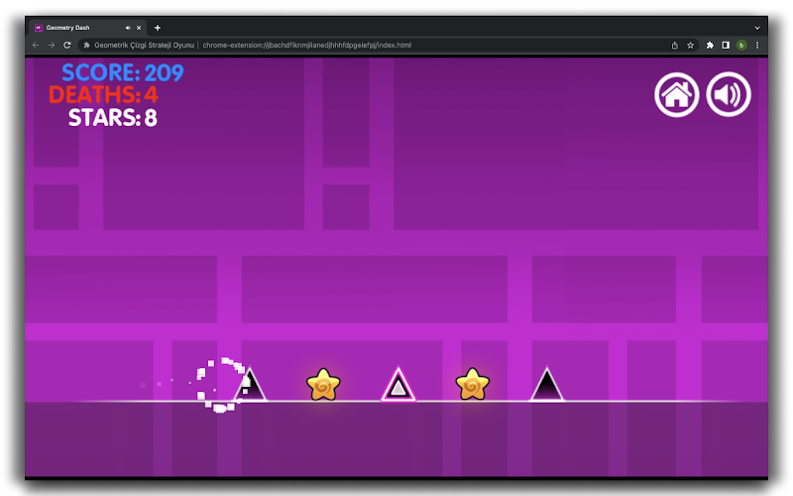Bookmark this page with the star icon
The height and width of the screenshot is (496, 793).
coord(690,45)
